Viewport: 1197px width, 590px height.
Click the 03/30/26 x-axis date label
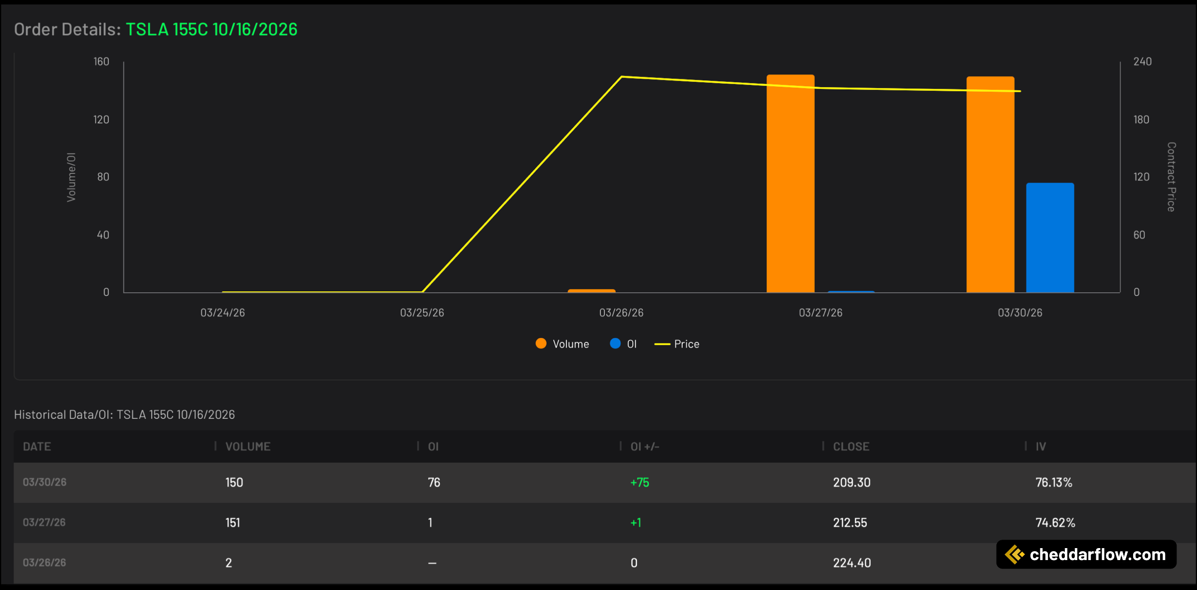1020,313
